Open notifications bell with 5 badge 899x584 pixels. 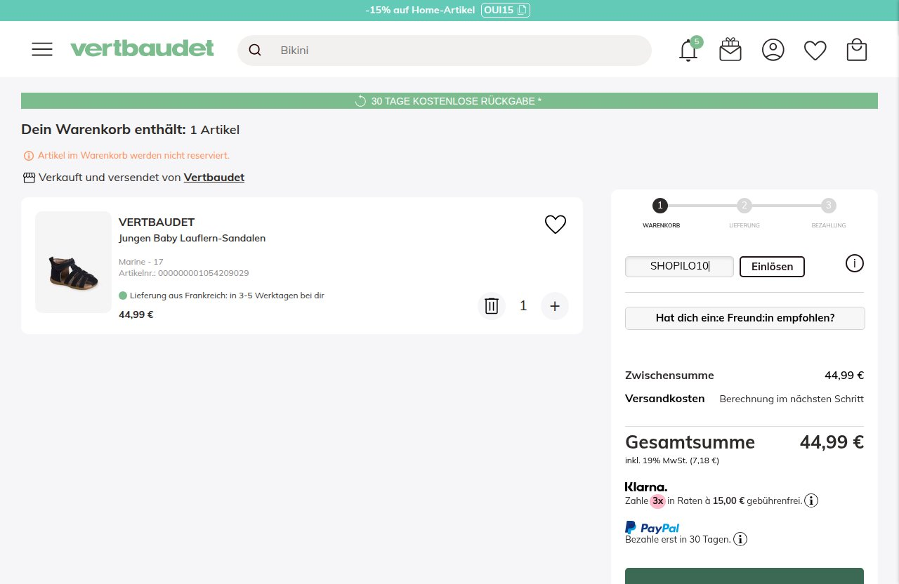coord(689,50)
